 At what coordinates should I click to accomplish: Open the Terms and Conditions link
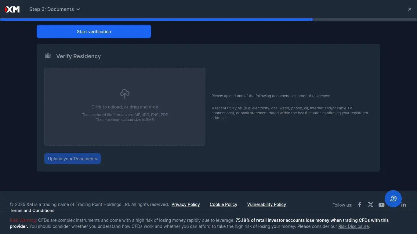[32, 210]
